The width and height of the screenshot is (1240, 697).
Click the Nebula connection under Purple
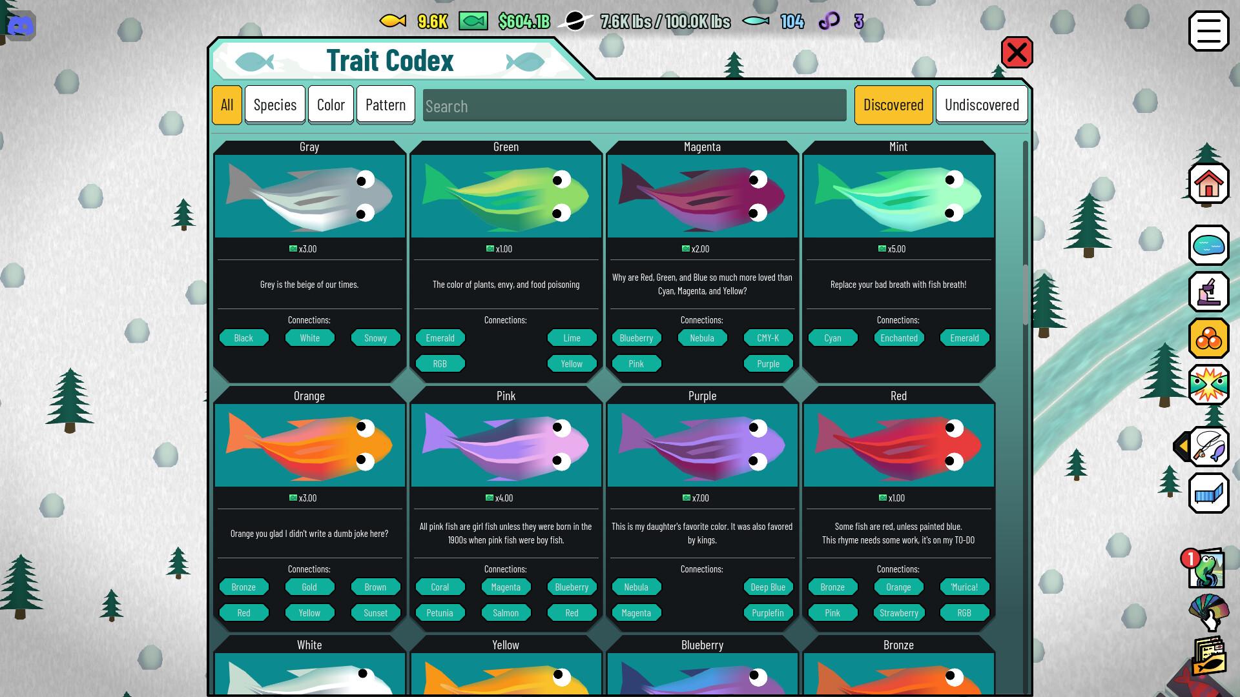636,587
